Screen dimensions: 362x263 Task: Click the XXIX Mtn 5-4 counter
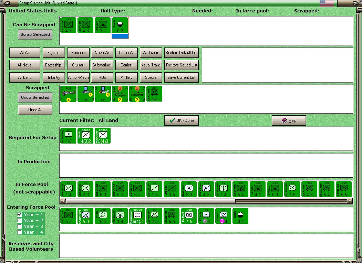pos(240,189)
